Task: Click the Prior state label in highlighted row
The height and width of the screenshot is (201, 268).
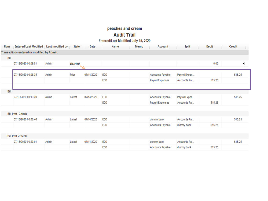Action: point(72,75)
